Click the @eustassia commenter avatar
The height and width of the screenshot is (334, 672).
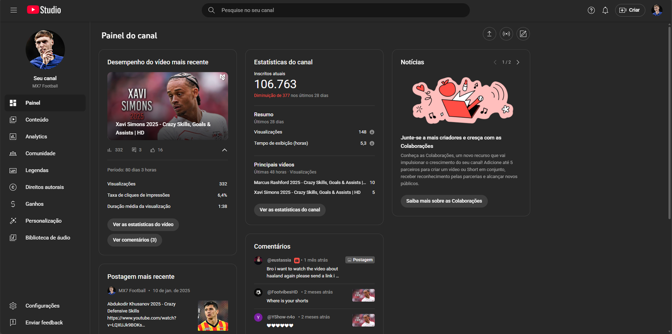pos(258,260)
